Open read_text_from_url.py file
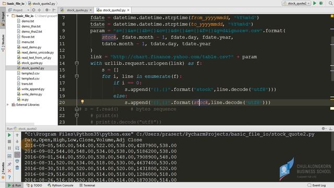Image resolution: width=334 pixels, height=188 pixels. coord(36,57)
